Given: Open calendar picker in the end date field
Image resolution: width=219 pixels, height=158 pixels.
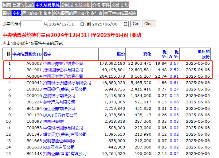Looking at the screenshot, I should click(x=125, y=24).
